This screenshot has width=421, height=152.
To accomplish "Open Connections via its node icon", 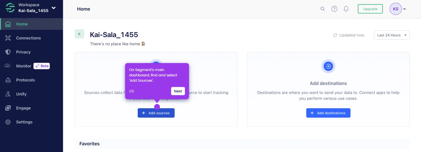I will click(x=8, y=38).
